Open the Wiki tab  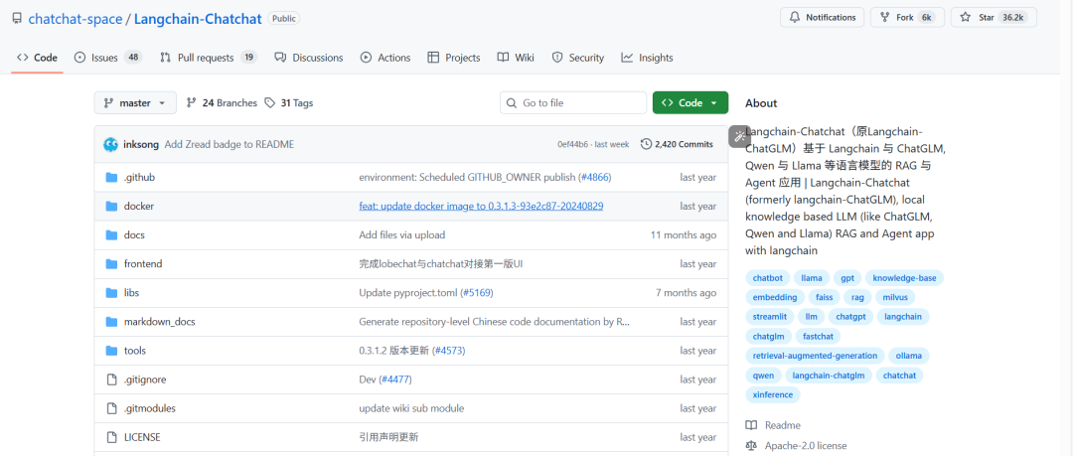(x=516, y=58)
